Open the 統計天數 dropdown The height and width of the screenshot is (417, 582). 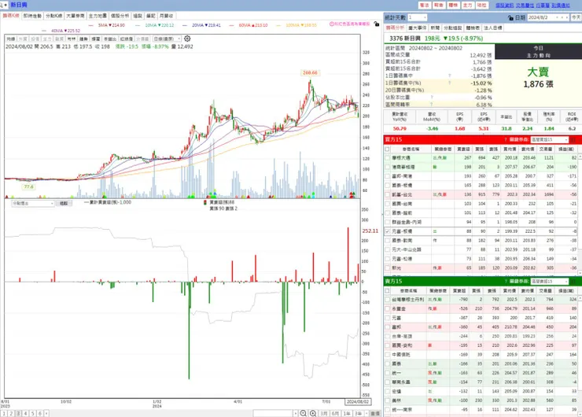(417, 17)
